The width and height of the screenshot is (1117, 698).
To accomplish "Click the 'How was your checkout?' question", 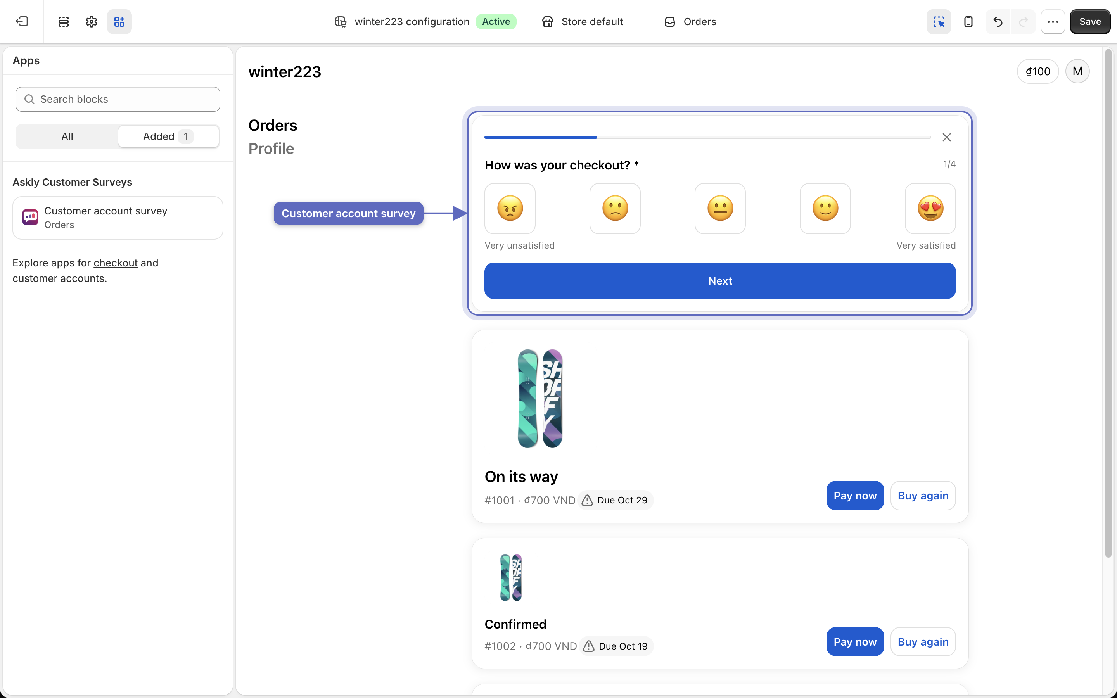I will point(562,165).
